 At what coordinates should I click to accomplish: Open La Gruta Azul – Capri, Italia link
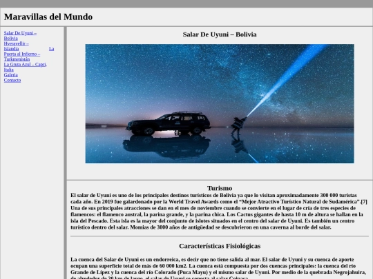26,67
